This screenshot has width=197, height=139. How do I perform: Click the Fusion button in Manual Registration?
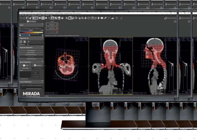tap(25, 65)
